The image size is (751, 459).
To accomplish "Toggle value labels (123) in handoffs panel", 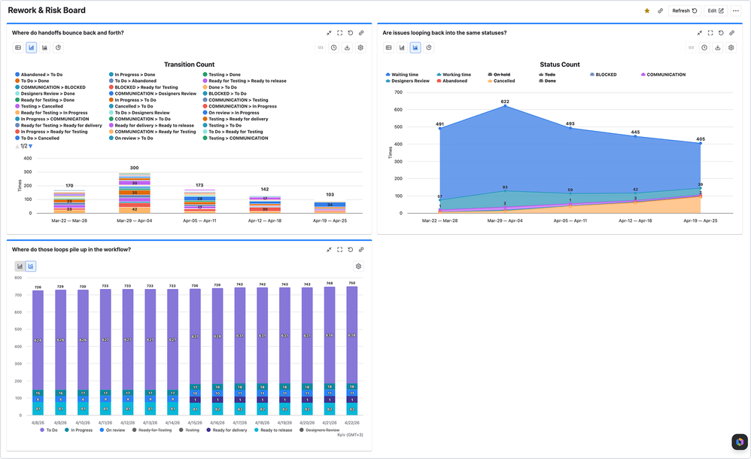I will [x=321, y=47].
